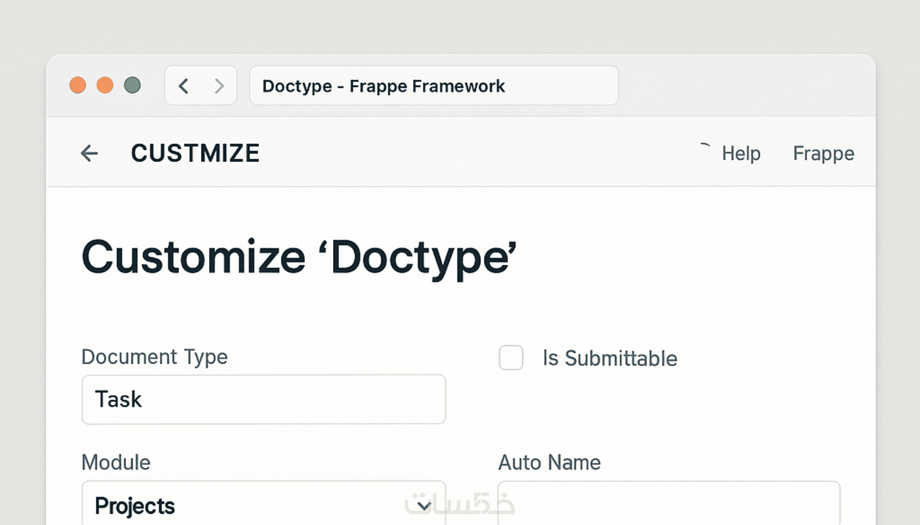This screenshot has height=525, width=920.
Task: Select the address bar titled Doctype - Frappe Framework
Action: pyautogui.click(x=433, y=86)
